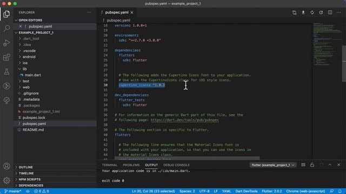The image size is (346, 194).
Task: Open the Search view in activity bar
Action: (6, 28)
